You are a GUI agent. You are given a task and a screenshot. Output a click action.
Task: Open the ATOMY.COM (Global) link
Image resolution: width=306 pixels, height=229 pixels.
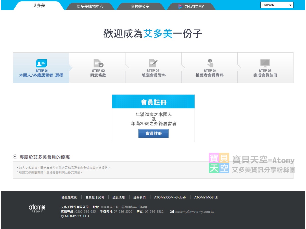170,197
